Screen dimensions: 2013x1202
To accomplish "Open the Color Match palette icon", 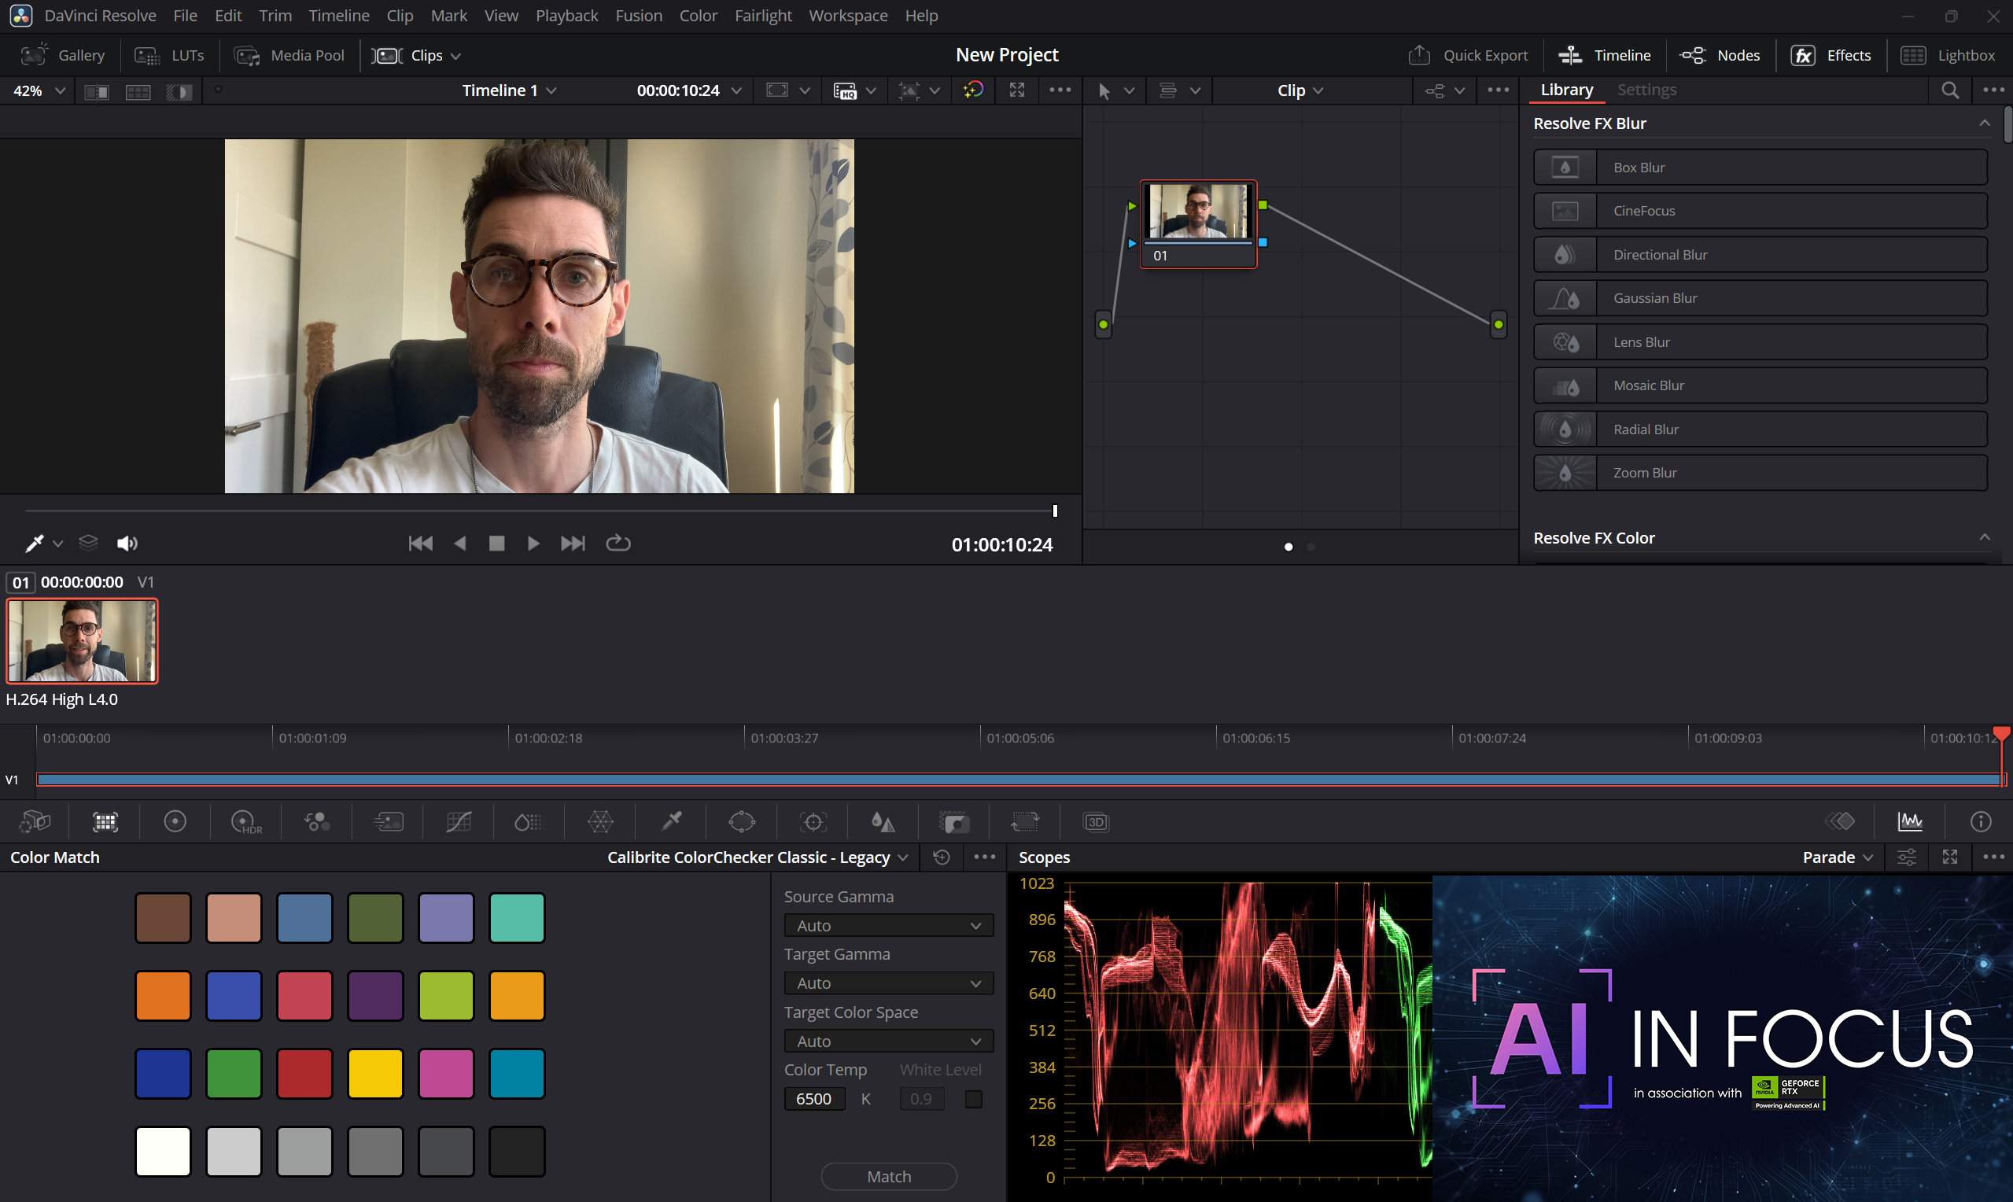I will [105, 822].
